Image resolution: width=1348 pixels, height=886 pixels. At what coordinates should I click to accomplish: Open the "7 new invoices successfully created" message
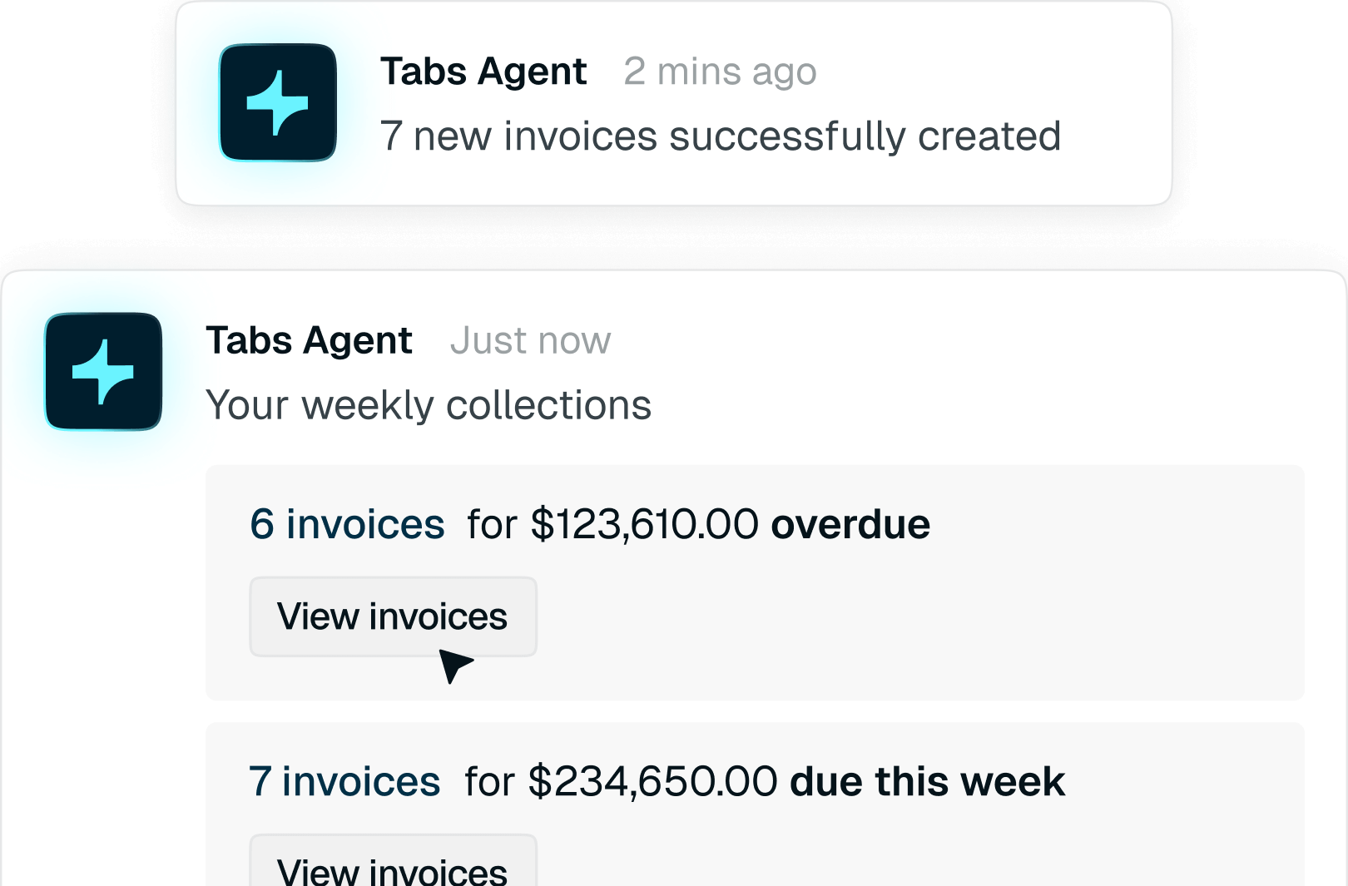tap(721, 136)
